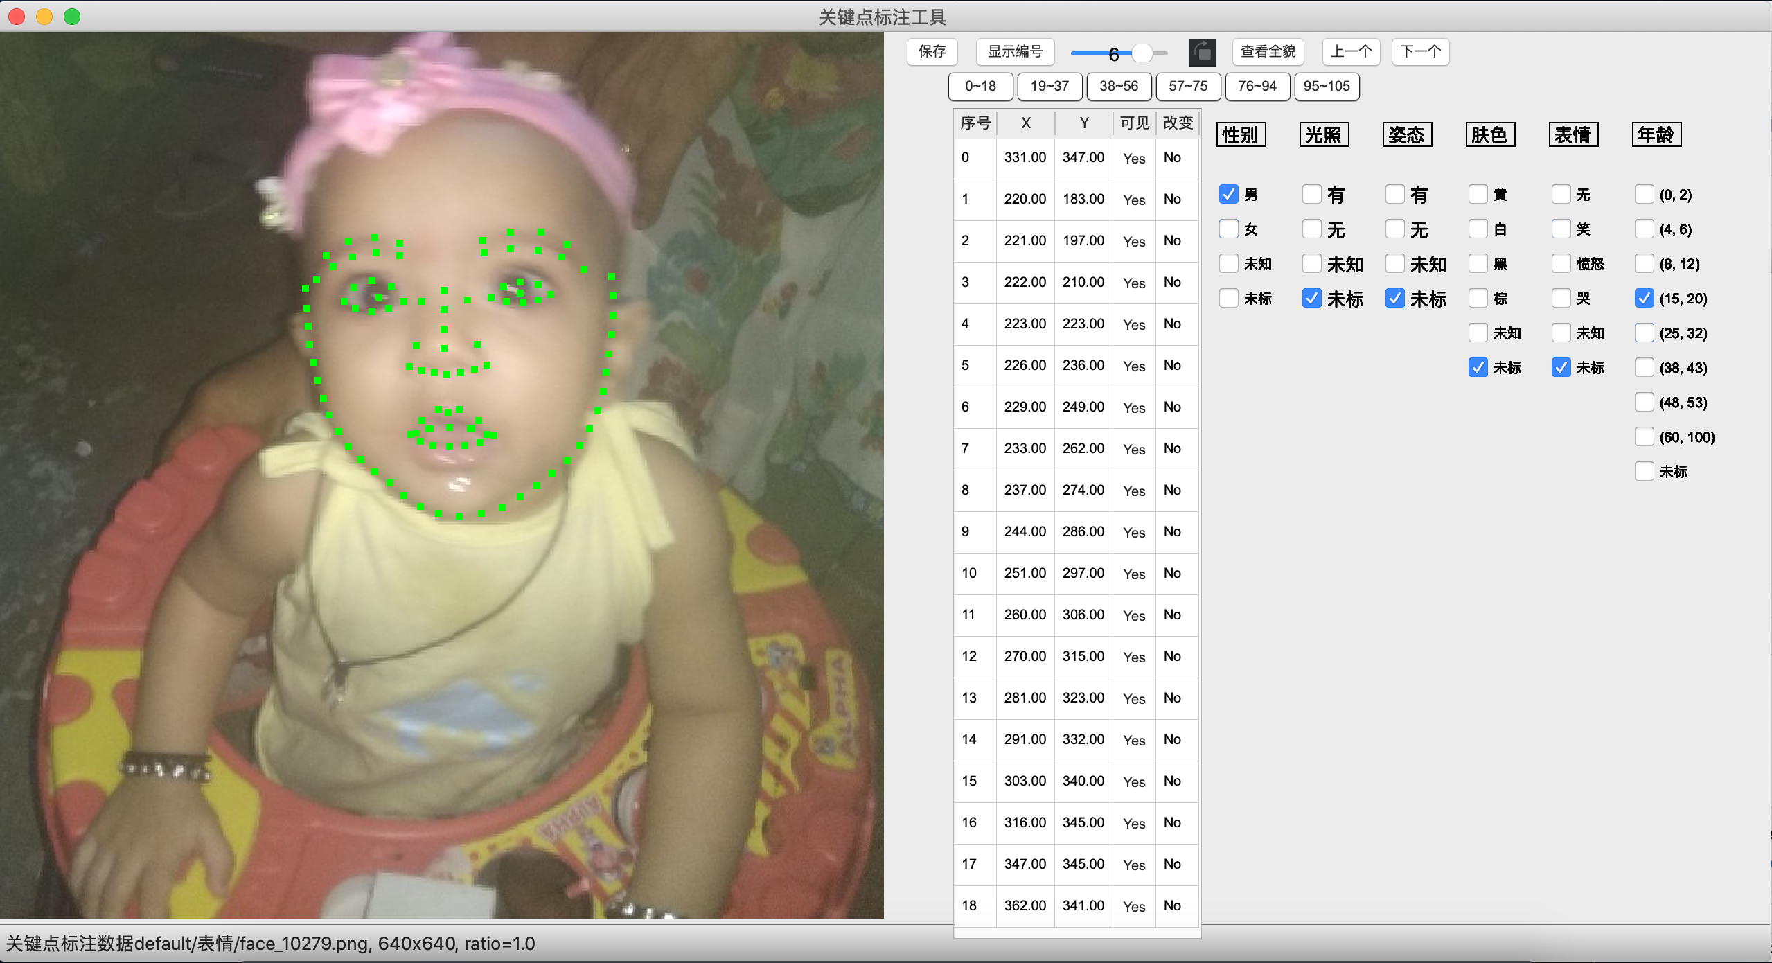Viewport: 1772px width, 963px height.
Task: Uncheck 未标 under 姿态 column
Action: pos(1394,298)
